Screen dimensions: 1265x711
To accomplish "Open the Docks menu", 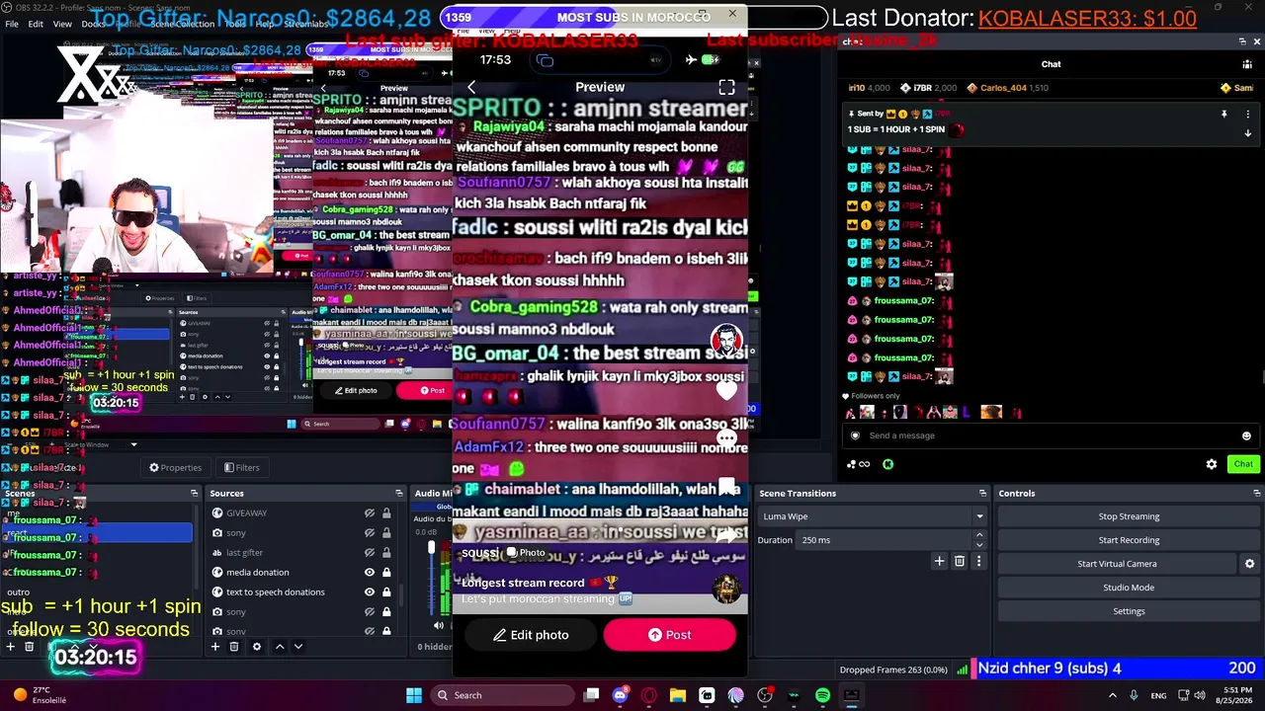I will [93, 24].
